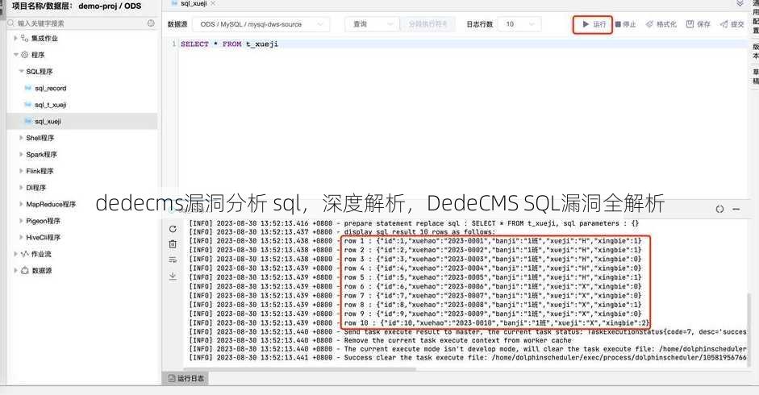The image size is (759, 395).
Task: Toggle log word wrap icon
Action: (173, 260)
